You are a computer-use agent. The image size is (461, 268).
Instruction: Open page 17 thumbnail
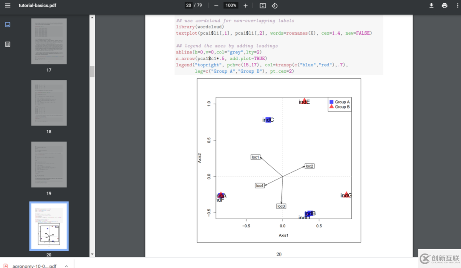(49, 41)
